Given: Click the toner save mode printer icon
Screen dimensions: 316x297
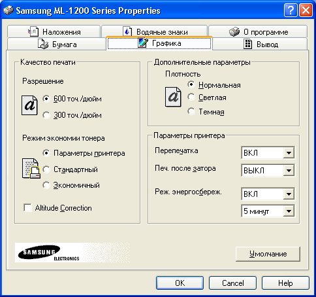Looking at the screenshot, I should [31, 168].
